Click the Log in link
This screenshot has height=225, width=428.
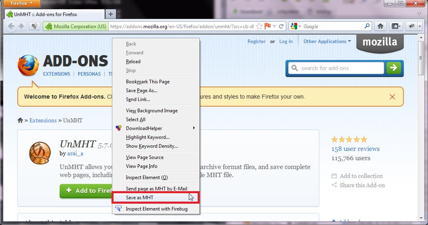point(286,41)
